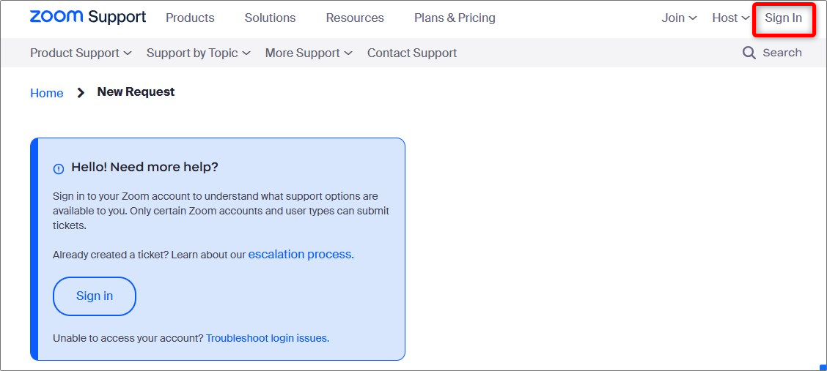Open the escalation process link
This screenshot has width=827, height=371.
click(x=301, y=255)
